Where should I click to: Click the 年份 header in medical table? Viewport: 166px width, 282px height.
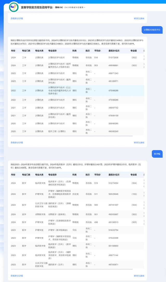tap(13, 175)
